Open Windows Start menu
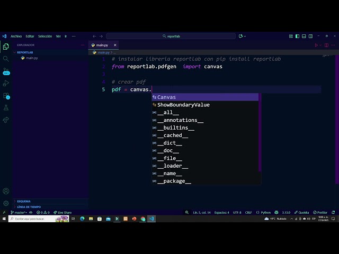 4,219
